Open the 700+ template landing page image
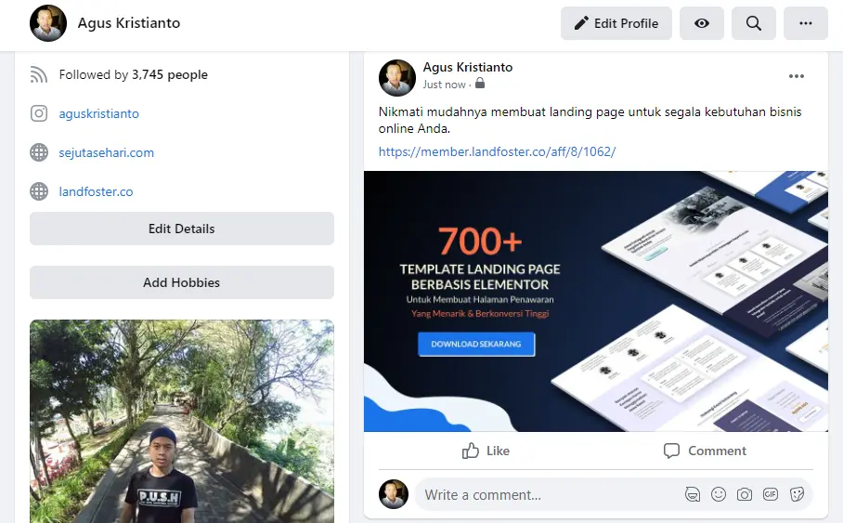 (x=596, y=301)
